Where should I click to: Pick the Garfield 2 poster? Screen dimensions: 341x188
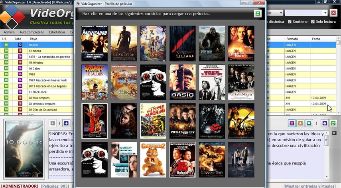pos(153,160)
